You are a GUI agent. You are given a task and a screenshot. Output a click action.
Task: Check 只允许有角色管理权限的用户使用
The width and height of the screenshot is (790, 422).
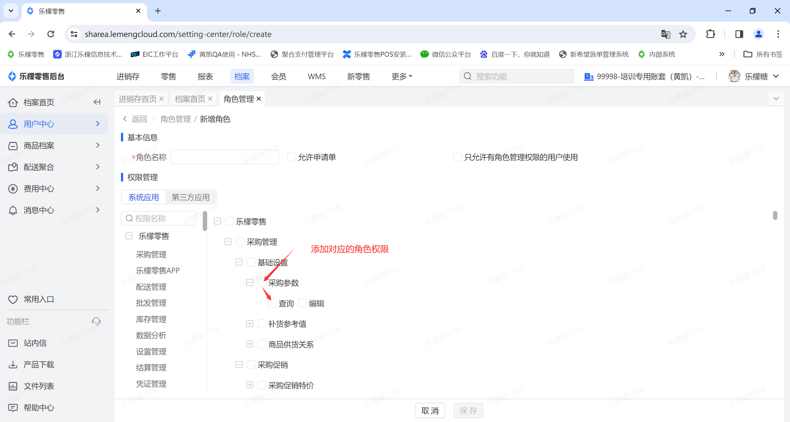click(x=458, y=157)
